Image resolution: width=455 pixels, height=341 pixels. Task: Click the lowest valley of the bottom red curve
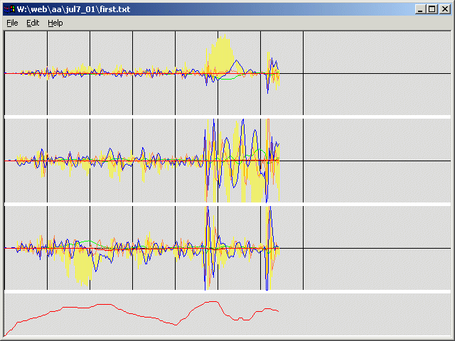tap(176, 325)
